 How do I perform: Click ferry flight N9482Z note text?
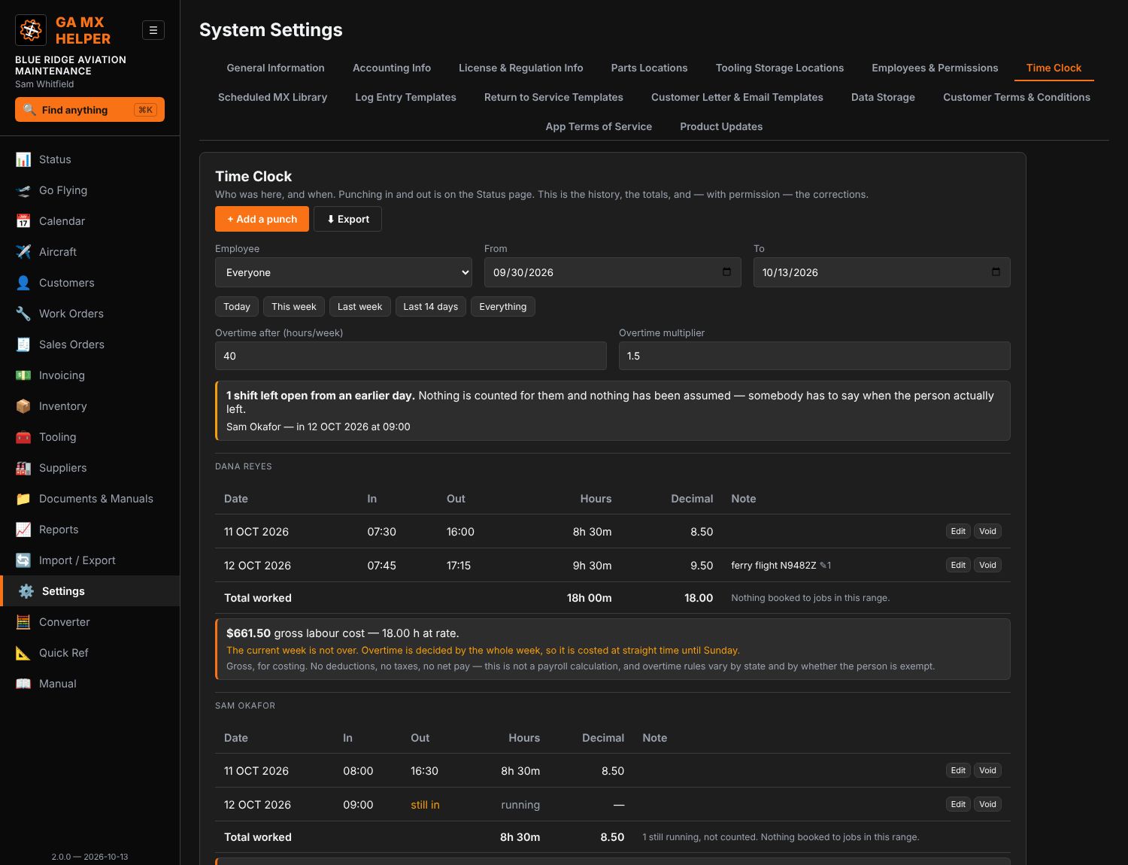(x=773, y=565)
